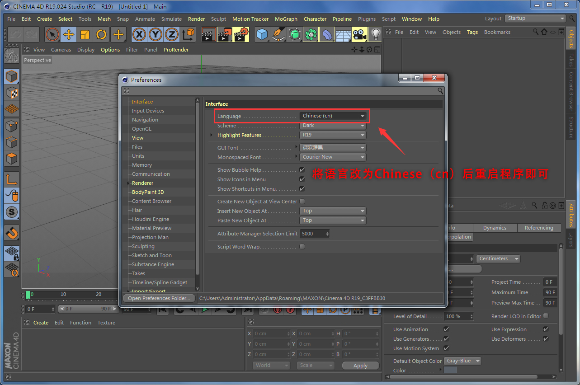Click the Light bulb icon
Image resolution: width=580 pixels, height=385 pixels.
click(375, 35)
